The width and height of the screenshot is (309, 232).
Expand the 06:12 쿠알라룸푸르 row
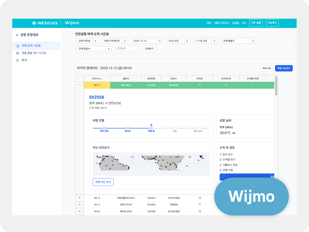(79, 198)
